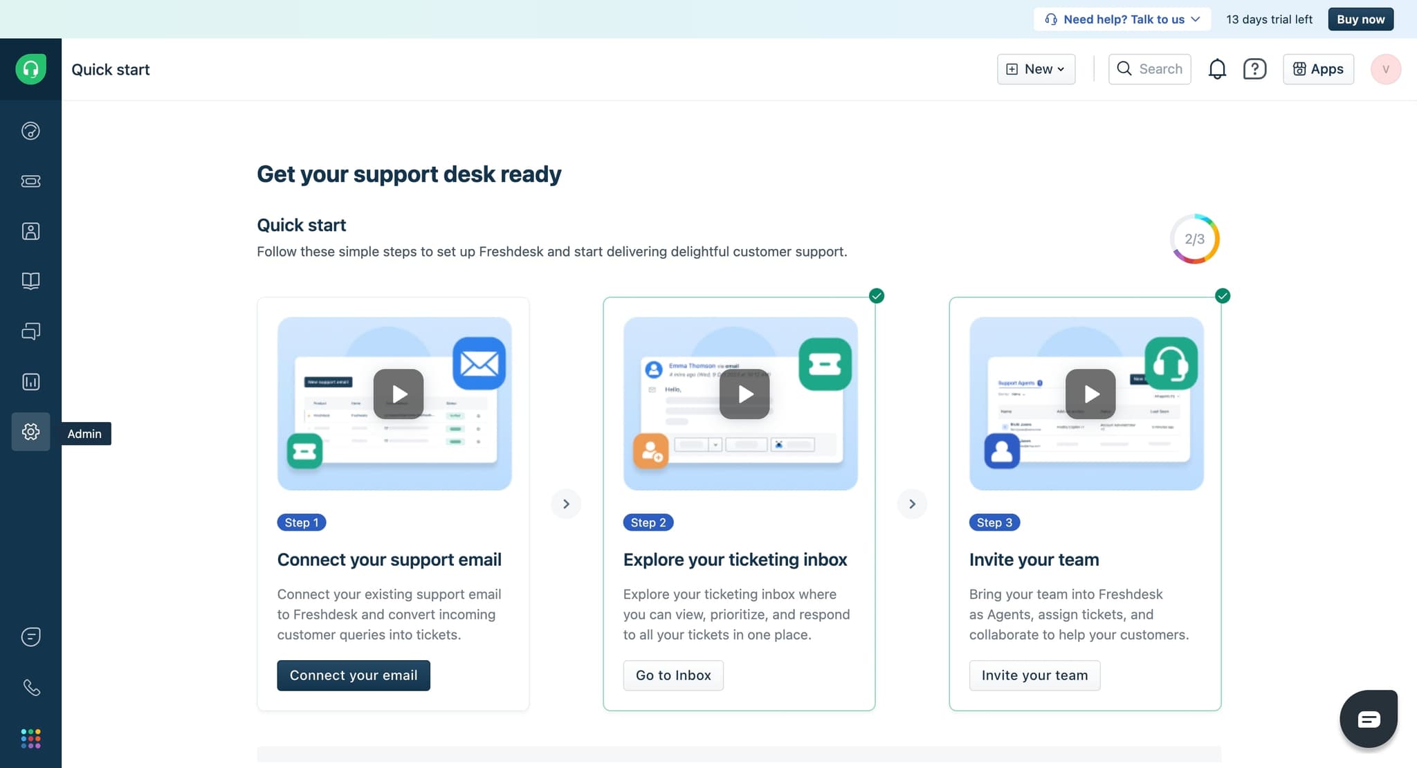
Task: Click the notification bell
Action: 1217,68
